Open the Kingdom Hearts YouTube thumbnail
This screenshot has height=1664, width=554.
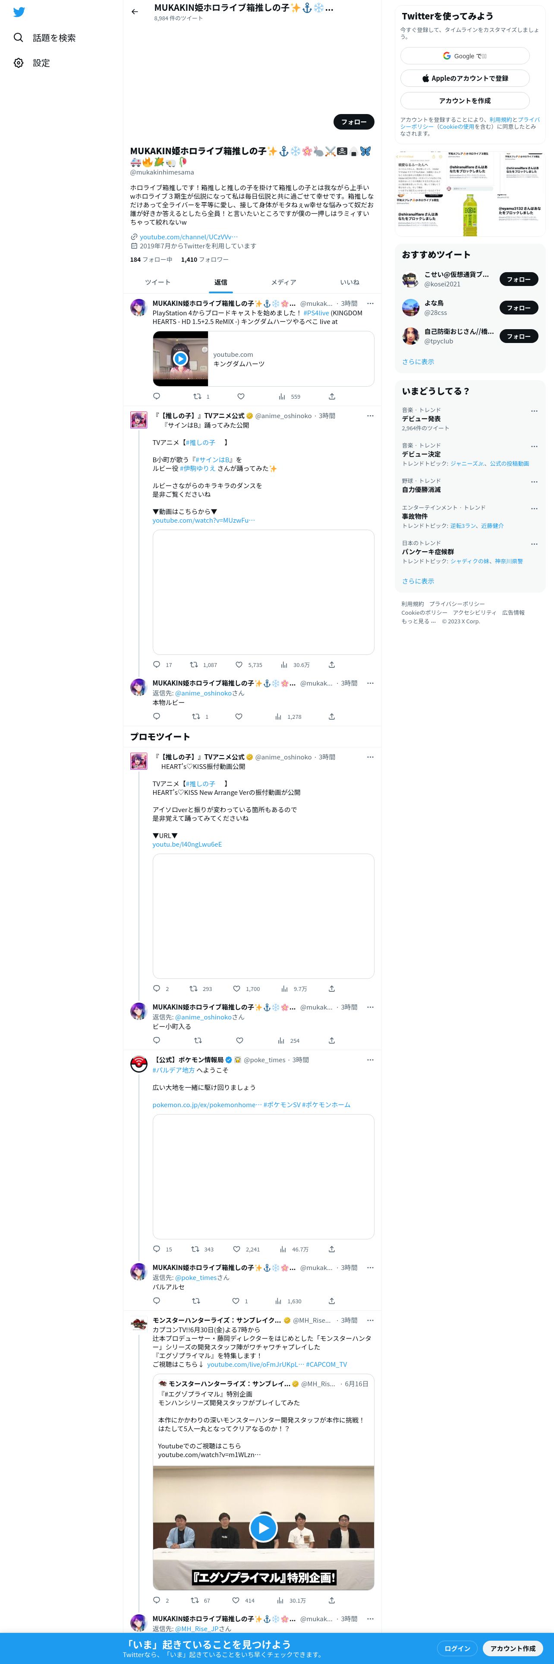pos(181,359)
